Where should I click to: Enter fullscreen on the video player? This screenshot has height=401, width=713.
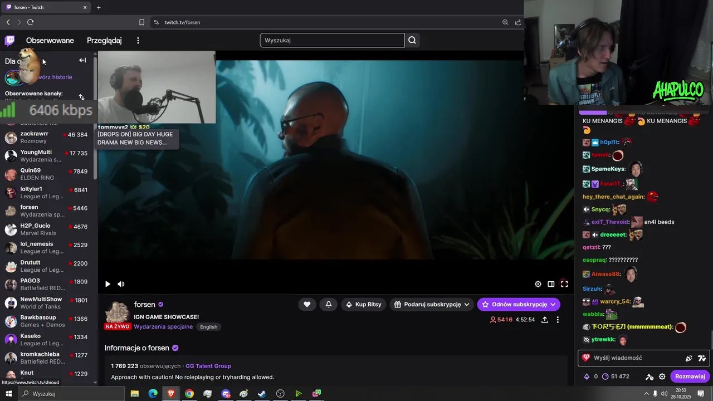pos(564,284)
